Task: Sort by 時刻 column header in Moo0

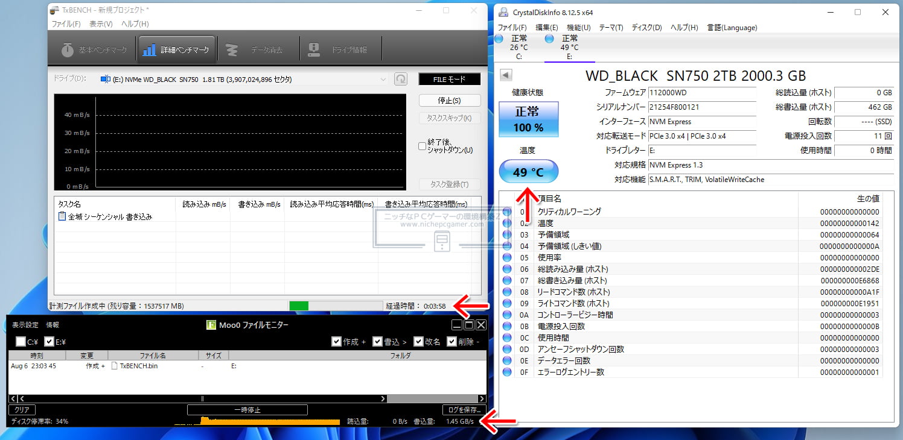Action: pos(36,356)
